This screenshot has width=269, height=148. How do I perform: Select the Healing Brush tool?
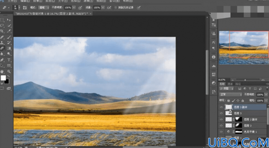[2, 37]
